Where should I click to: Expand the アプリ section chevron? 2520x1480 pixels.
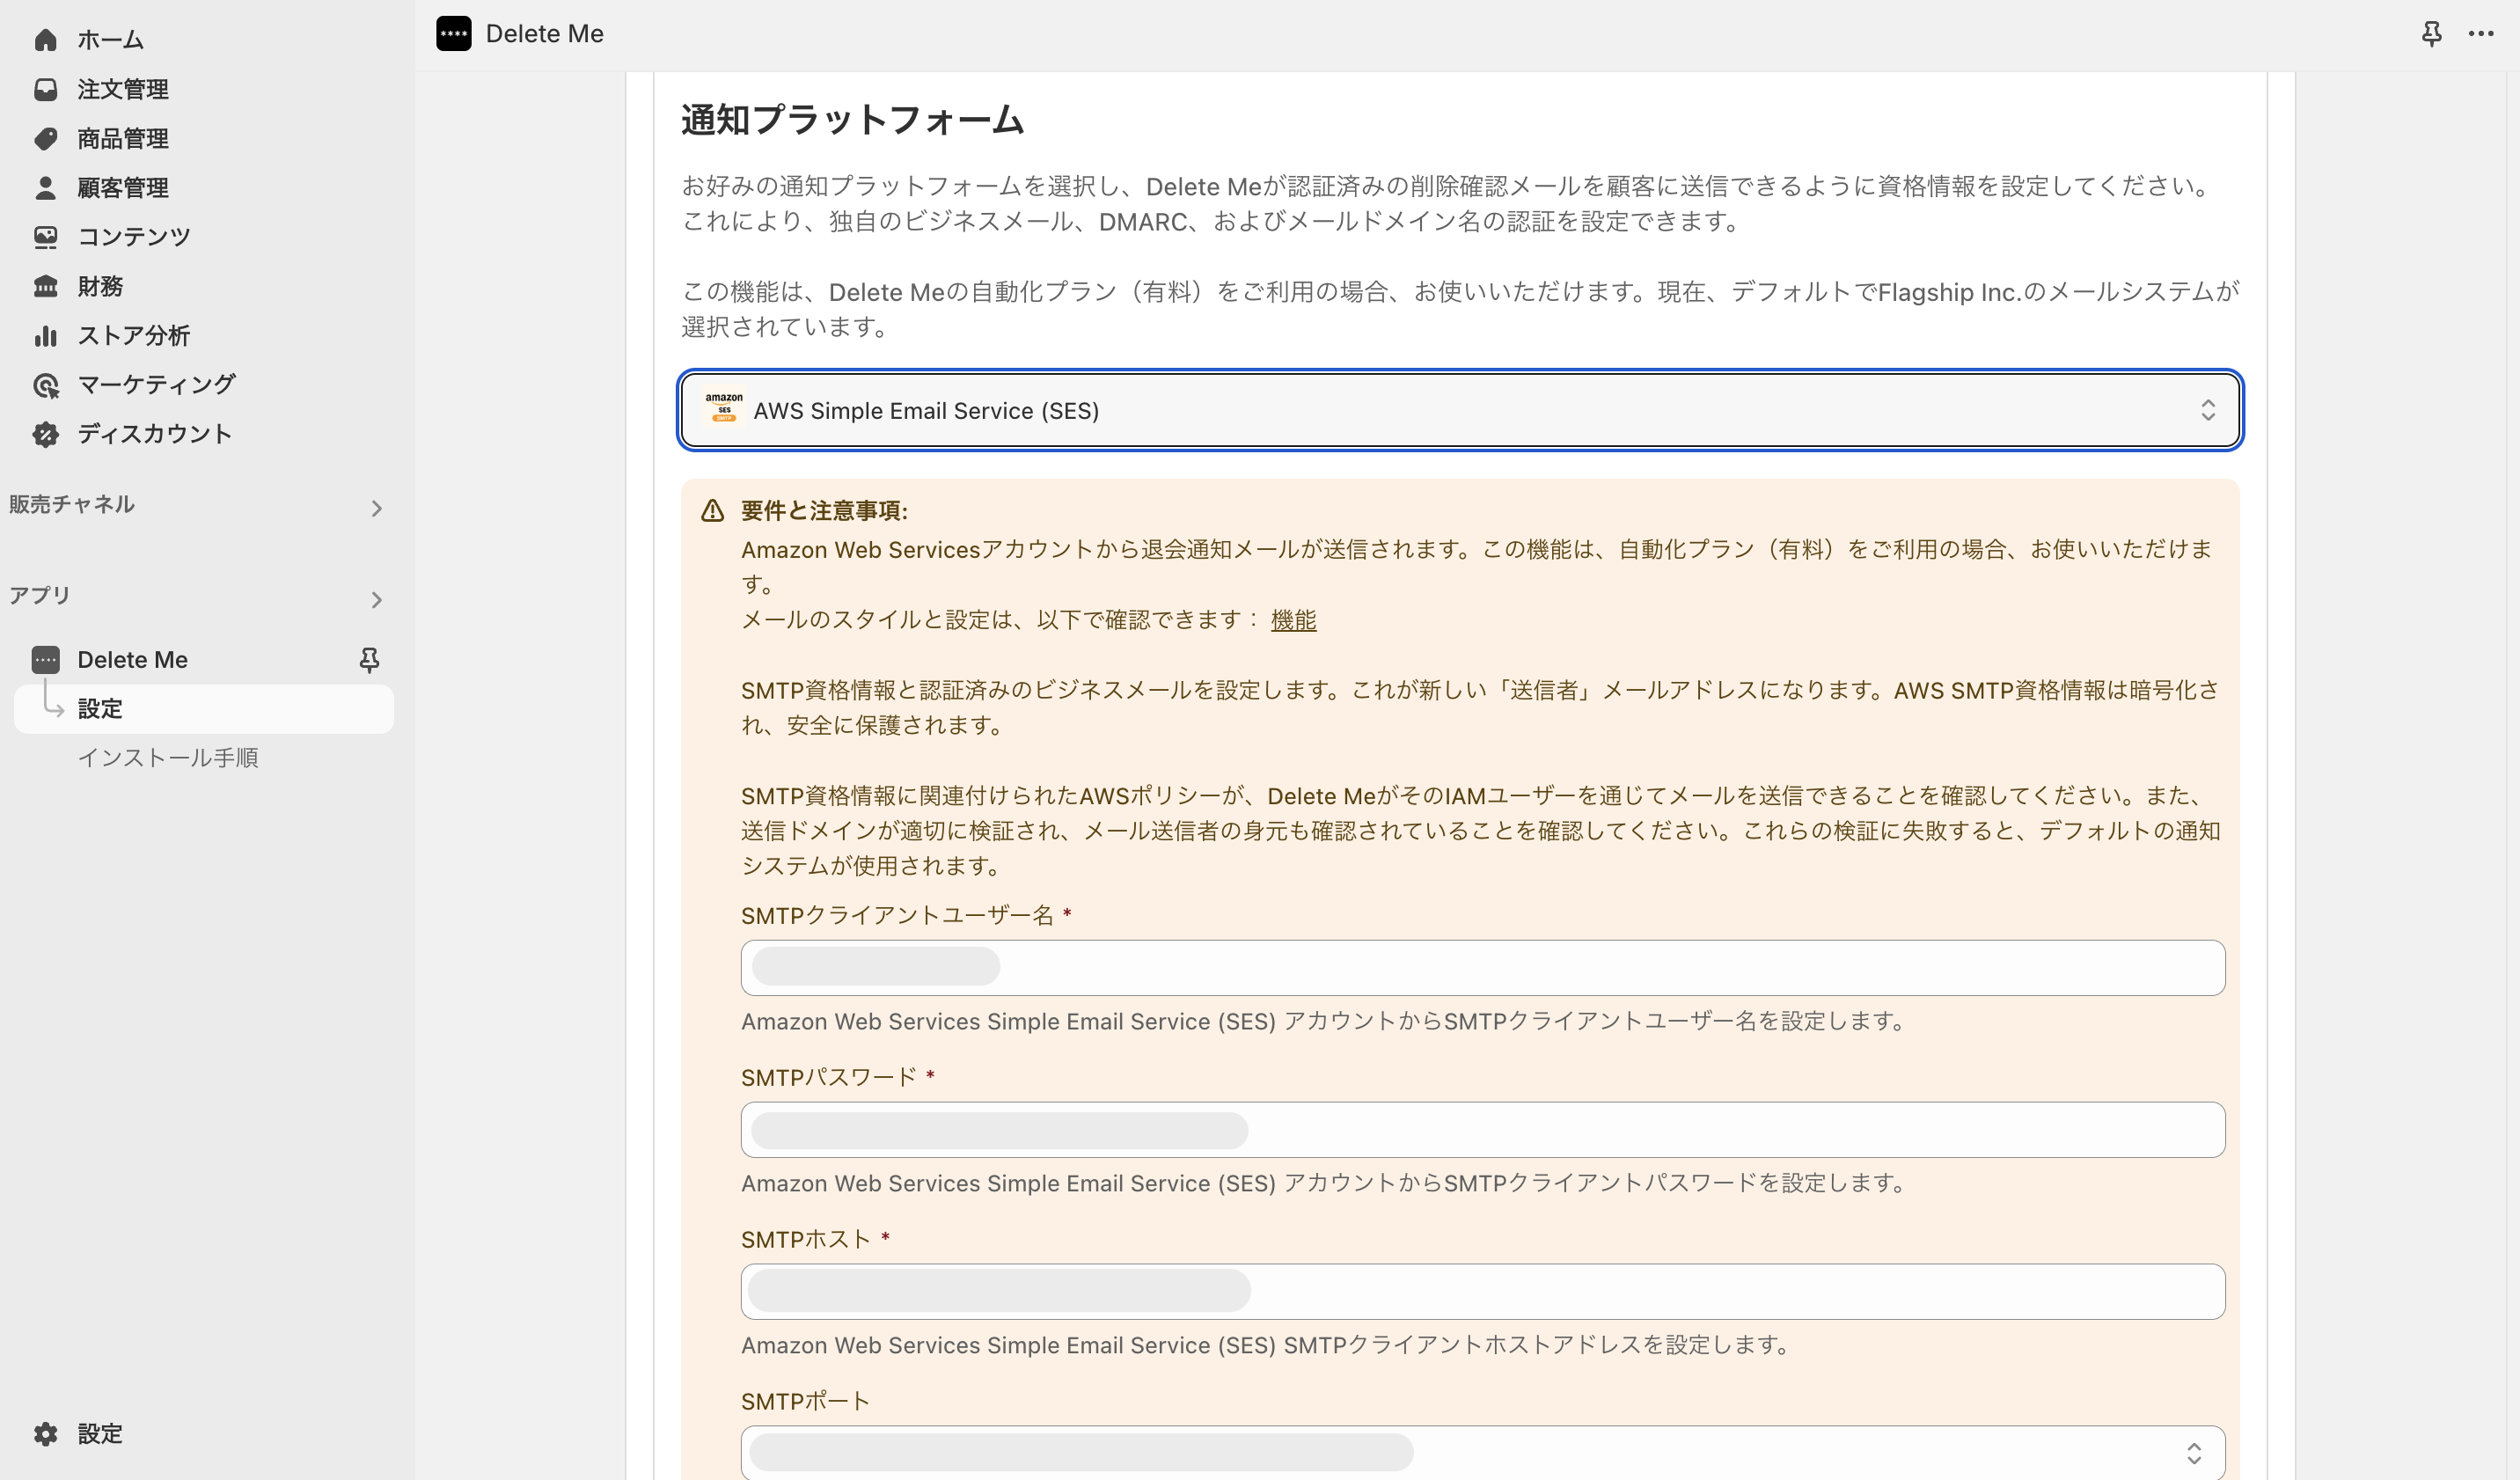[x=376, y=599]
